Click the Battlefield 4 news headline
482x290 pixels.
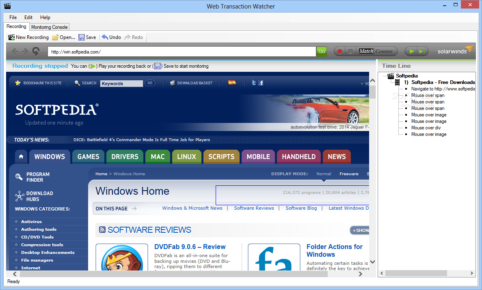(x=142, y=140)
